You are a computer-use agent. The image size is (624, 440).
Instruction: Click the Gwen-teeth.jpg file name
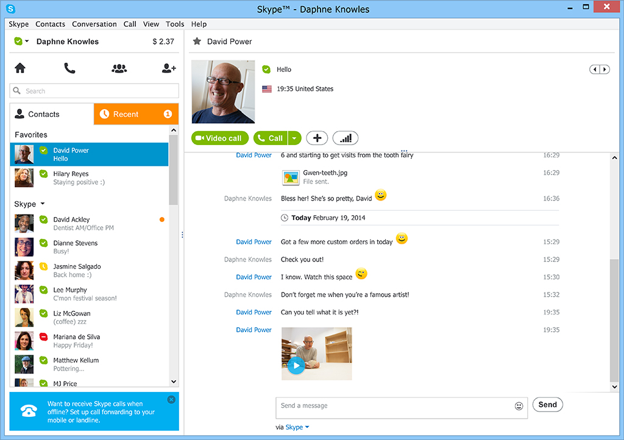325,172
